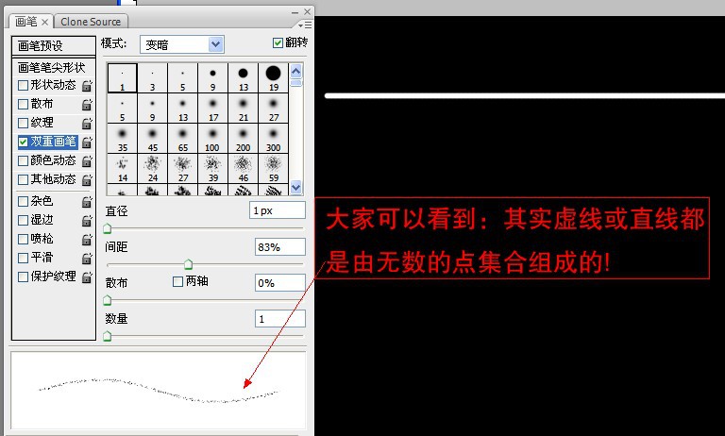725x436 pixels.
Task: Select the soft round 200 brush tip
Action: pyautogui.click(x=244, y=138)
